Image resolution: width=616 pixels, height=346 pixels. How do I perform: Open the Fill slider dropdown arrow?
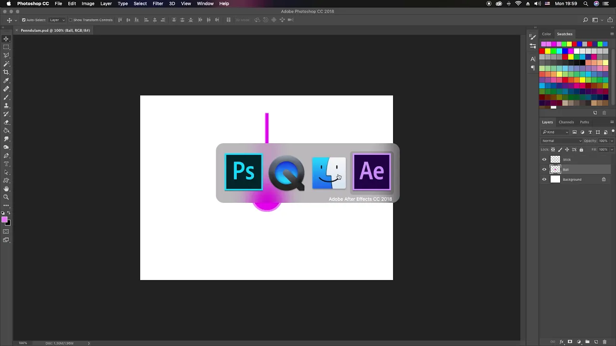pos(612,149)
